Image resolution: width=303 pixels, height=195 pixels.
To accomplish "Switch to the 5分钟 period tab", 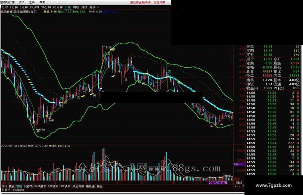I will tap(24, 7).
